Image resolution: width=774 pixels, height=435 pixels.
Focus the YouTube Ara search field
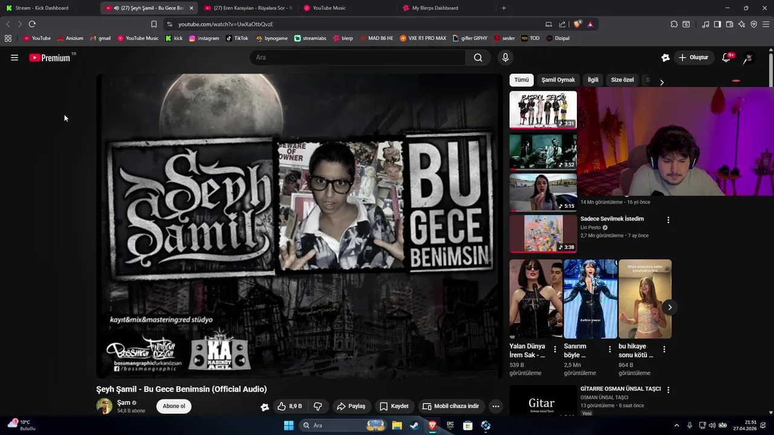358,57
